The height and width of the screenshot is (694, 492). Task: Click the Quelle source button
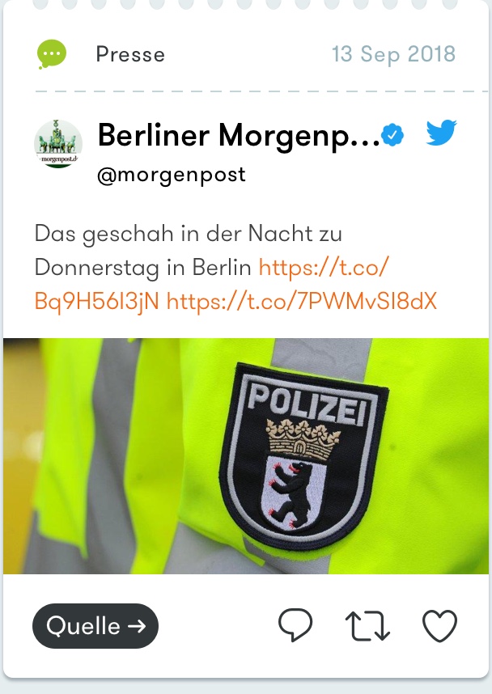click(95, 626)
